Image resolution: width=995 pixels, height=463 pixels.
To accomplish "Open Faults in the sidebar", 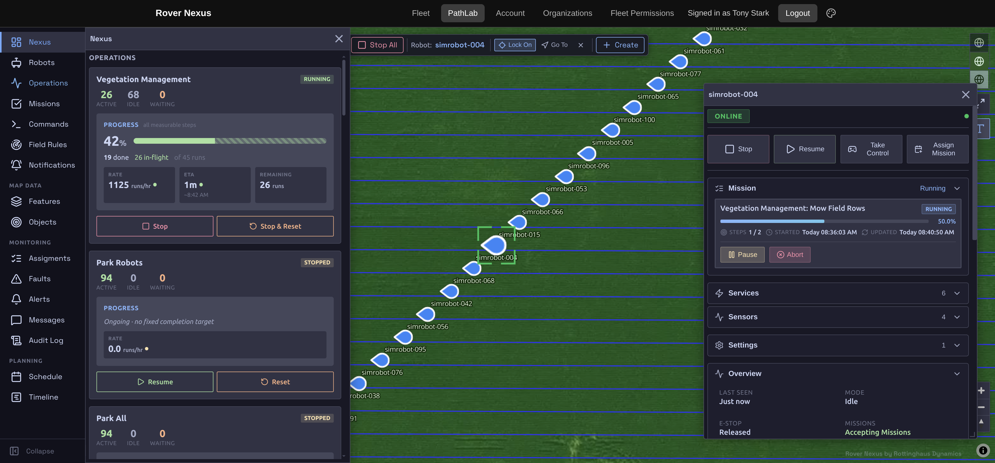I will (43, 279).
